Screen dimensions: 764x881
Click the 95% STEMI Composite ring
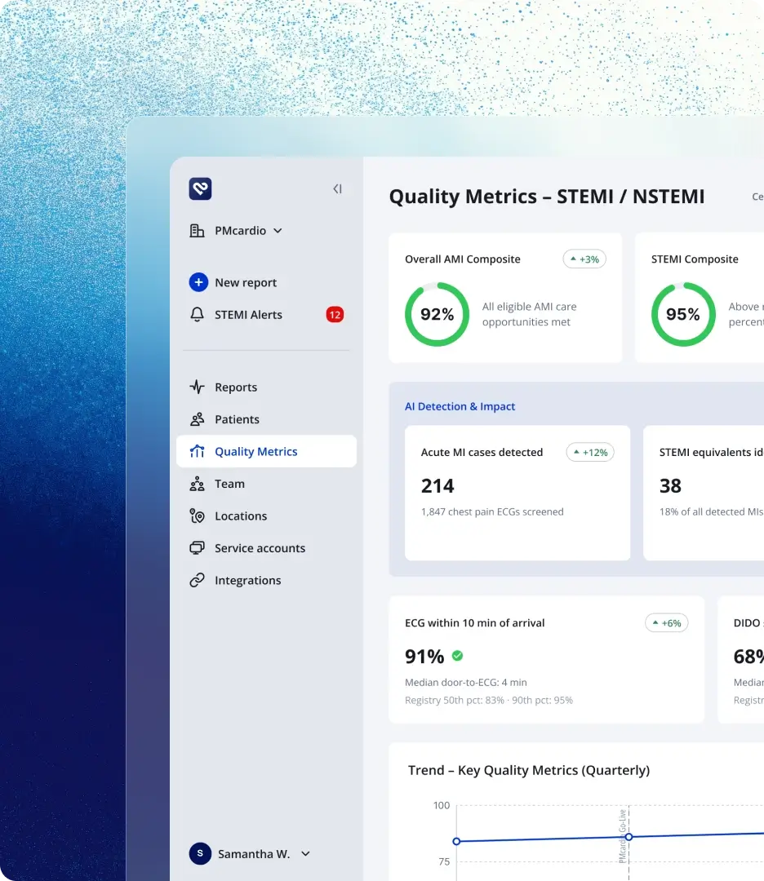[683, 314]
